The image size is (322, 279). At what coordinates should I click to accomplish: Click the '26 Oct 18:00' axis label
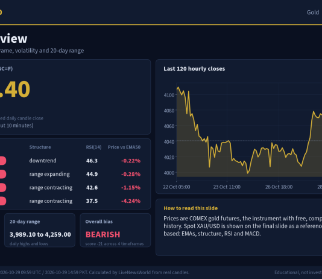tap(279, 187)
